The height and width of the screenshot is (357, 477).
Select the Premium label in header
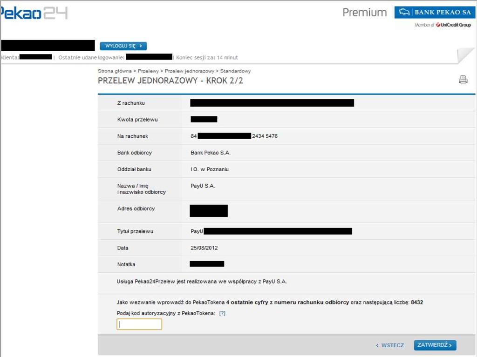click(x=364, y=13)
